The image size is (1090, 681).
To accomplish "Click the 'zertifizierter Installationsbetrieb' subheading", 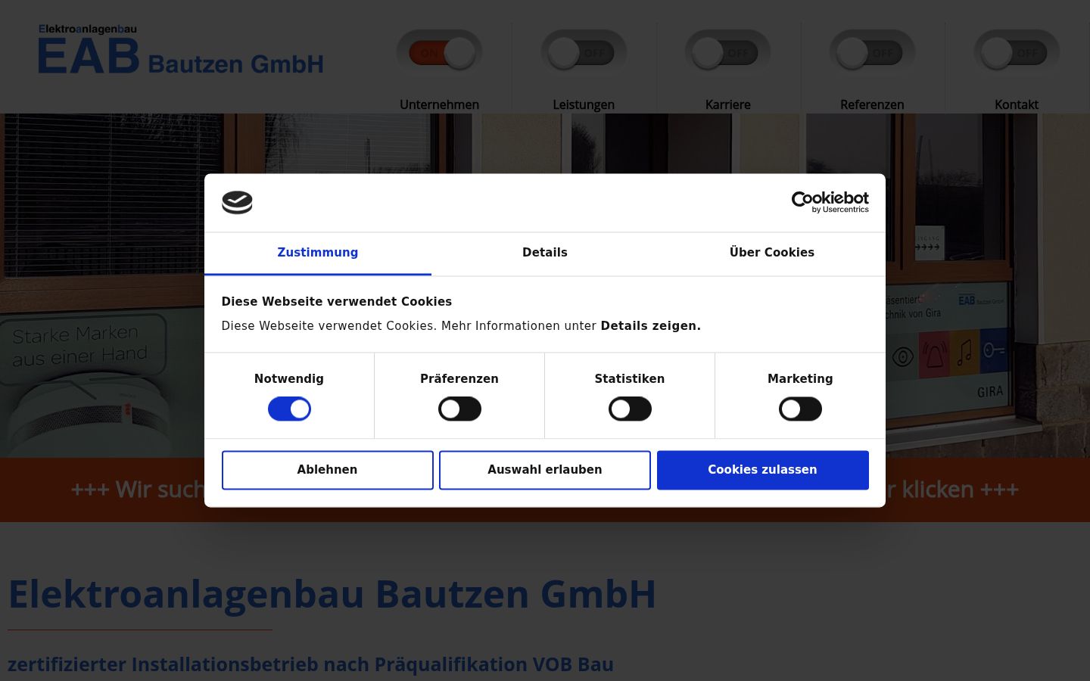I will 310,664.
